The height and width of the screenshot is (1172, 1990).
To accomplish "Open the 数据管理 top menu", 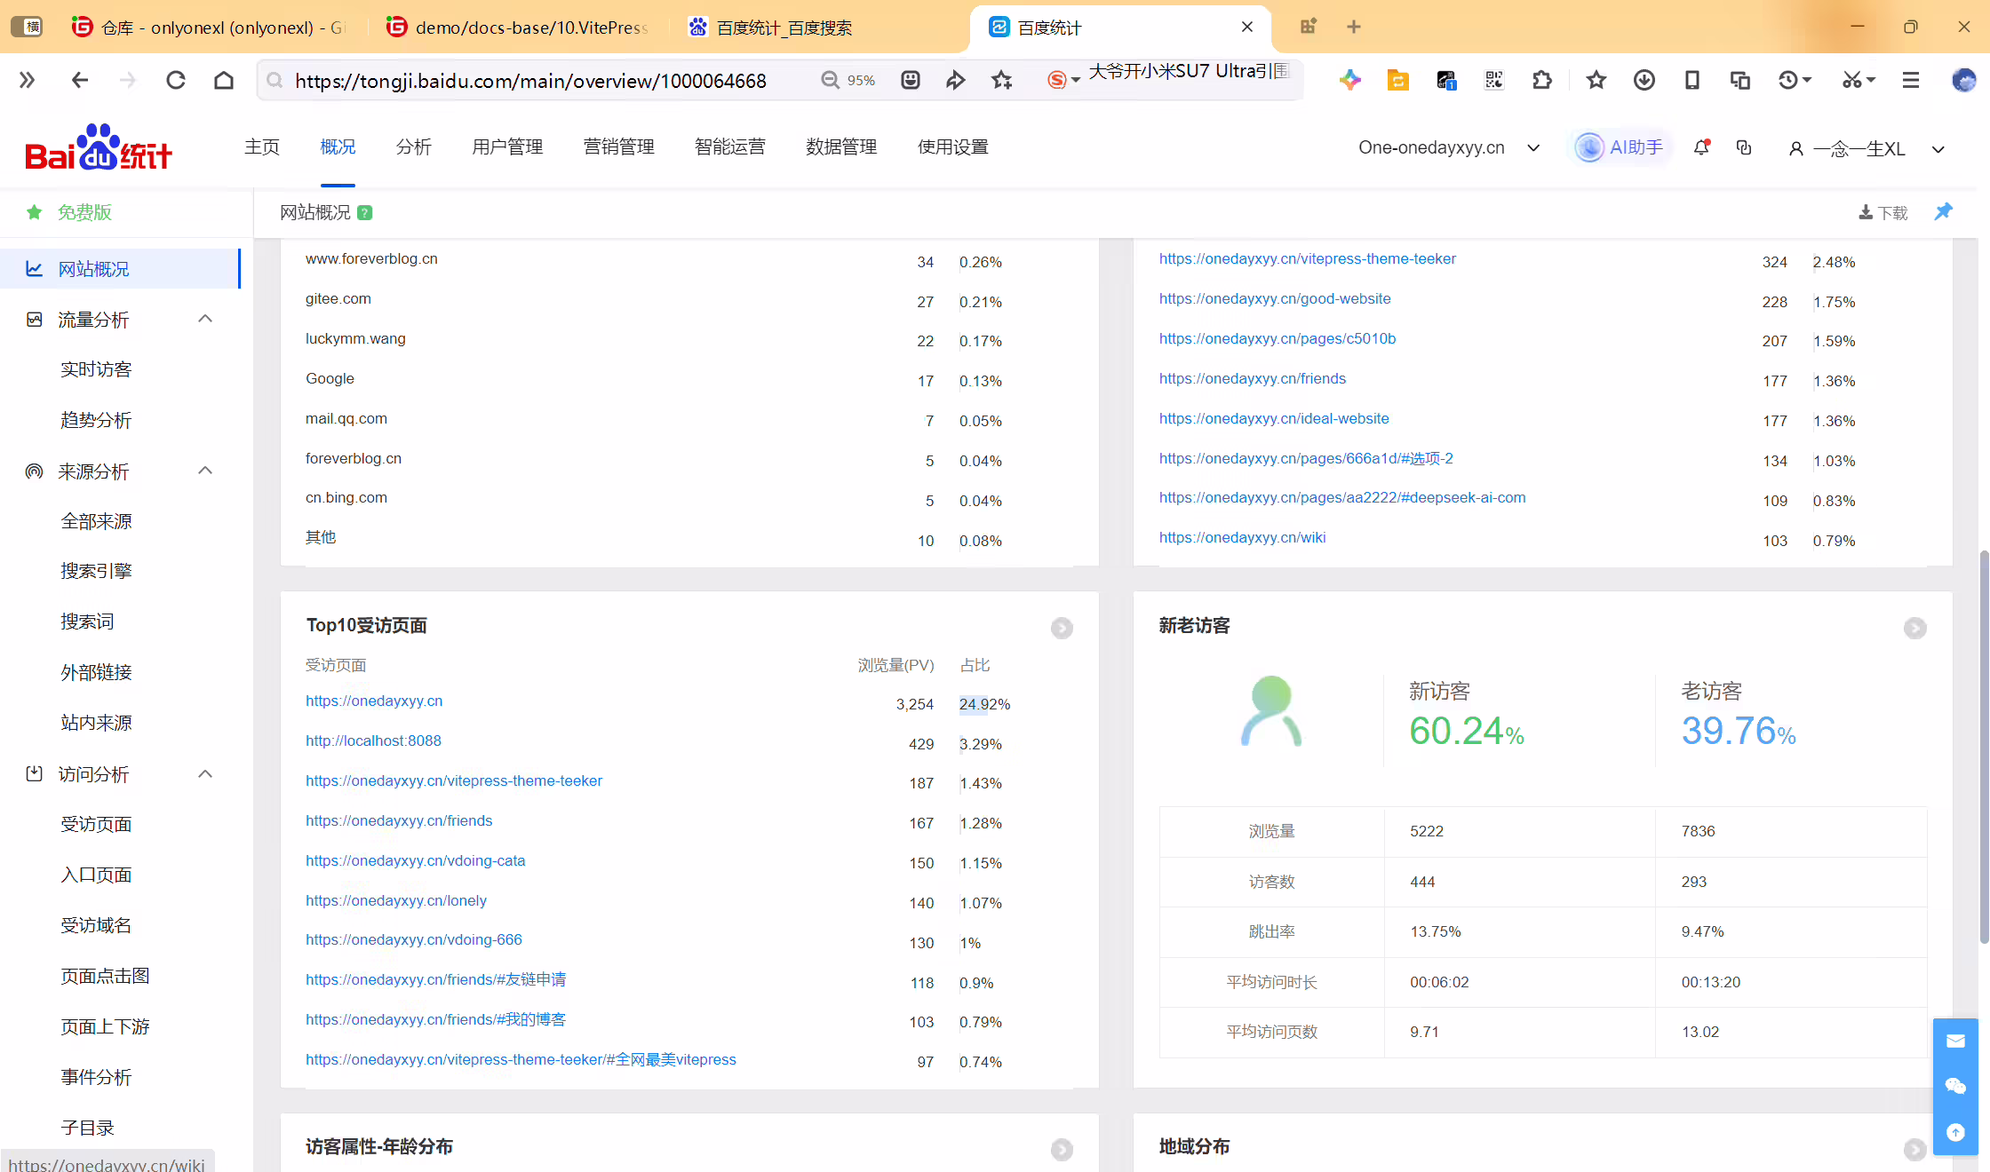I will pos(841,147).
